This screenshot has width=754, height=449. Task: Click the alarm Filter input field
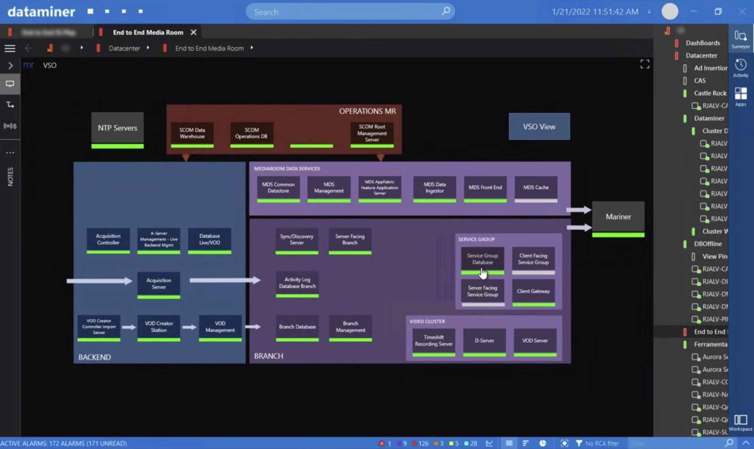tap(676, 443)
